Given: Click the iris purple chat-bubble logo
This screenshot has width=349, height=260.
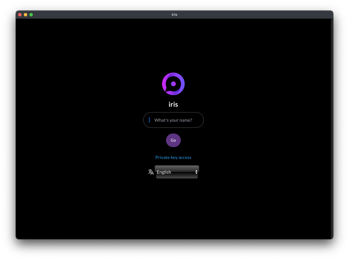Looking at the screenshot, I should point(173,84).
